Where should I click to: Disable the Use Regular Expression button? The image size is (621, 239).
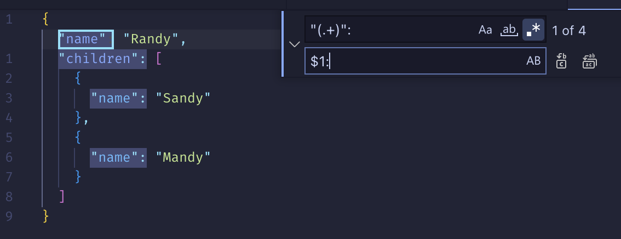533,30
